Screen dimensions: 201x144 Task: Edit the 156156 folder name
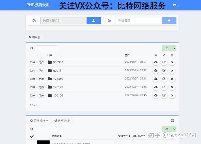click(x=164, y=95)
